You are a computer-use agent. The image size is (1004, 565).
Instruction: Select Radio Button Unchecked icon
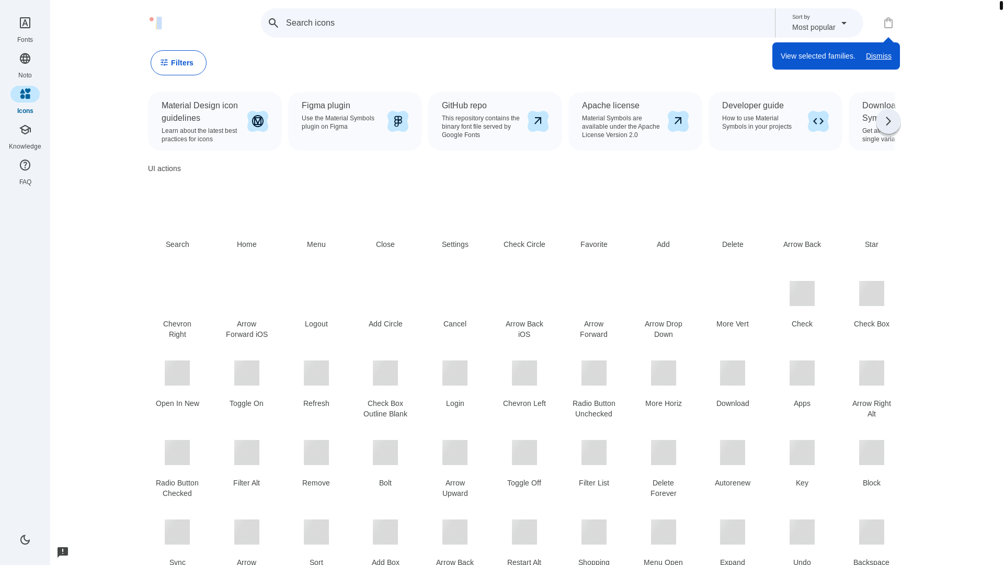pyautogui.click(x=594, y=373)
